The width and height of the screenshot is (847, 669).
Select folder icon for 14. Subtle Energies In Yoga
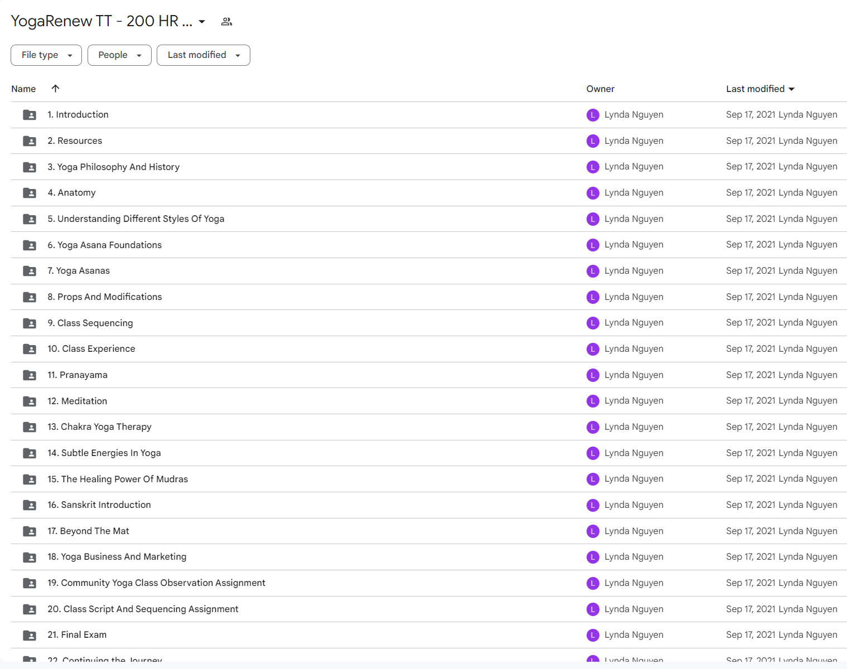[x=30, y=453]
